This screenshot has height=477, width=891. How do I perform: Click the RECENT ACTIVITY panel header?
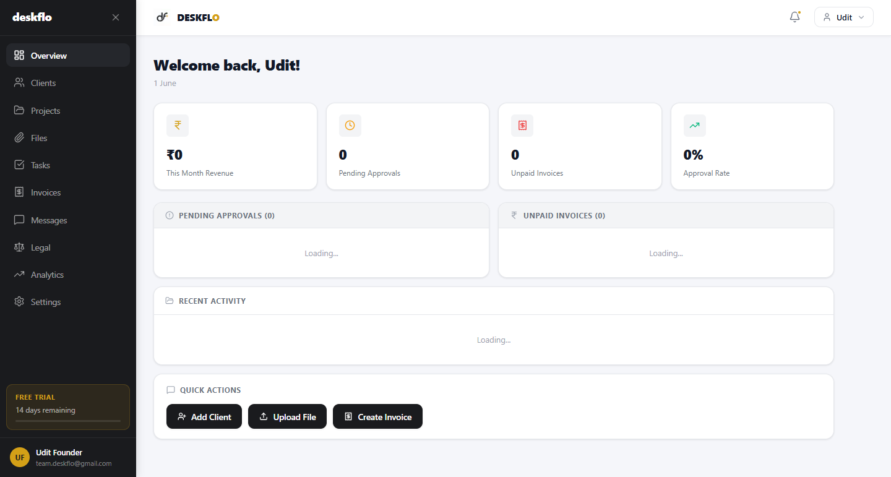494,301
